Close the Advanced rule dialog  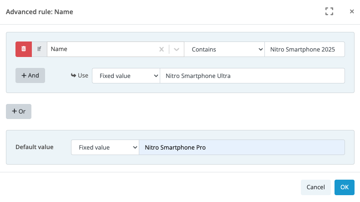coord(352,11)
